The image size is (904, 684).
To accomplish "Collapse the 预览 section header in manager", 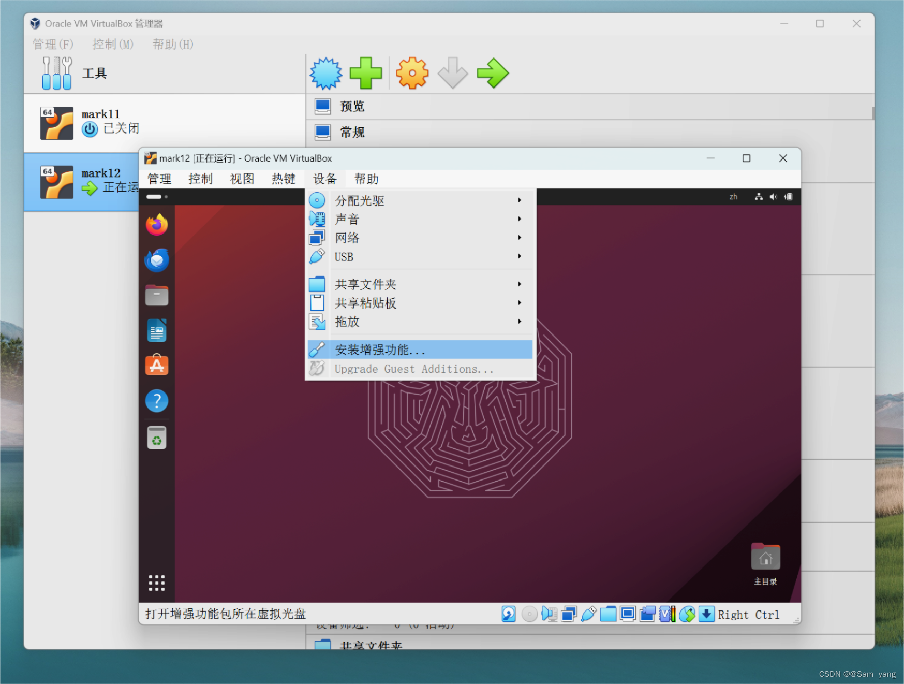I will [590, 107].
